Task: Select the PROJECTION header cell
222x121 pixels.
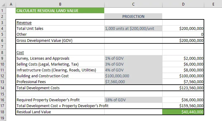Action: (133, 17)
